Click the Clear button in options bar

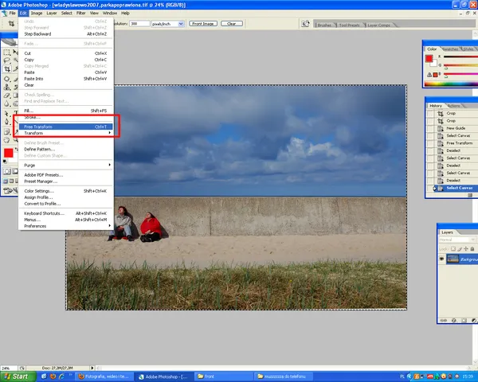[x=231, y=24]
